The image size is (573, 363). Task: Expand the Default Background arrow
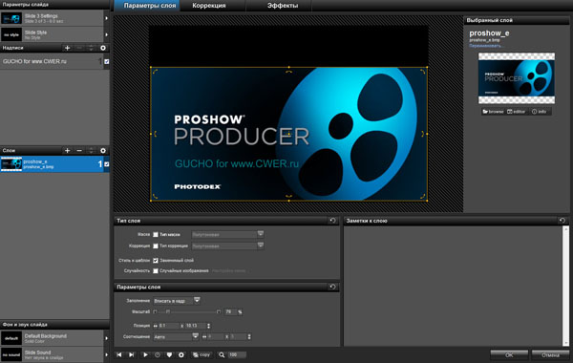106,338
